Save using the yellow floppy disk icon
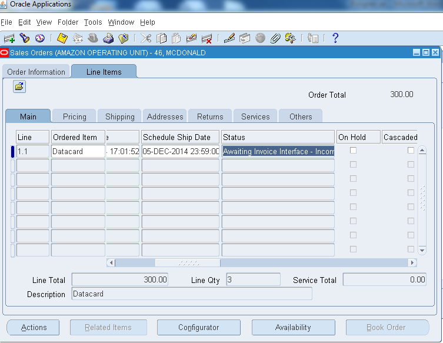This screenshot has width=443, height=343. coord(62,38)
